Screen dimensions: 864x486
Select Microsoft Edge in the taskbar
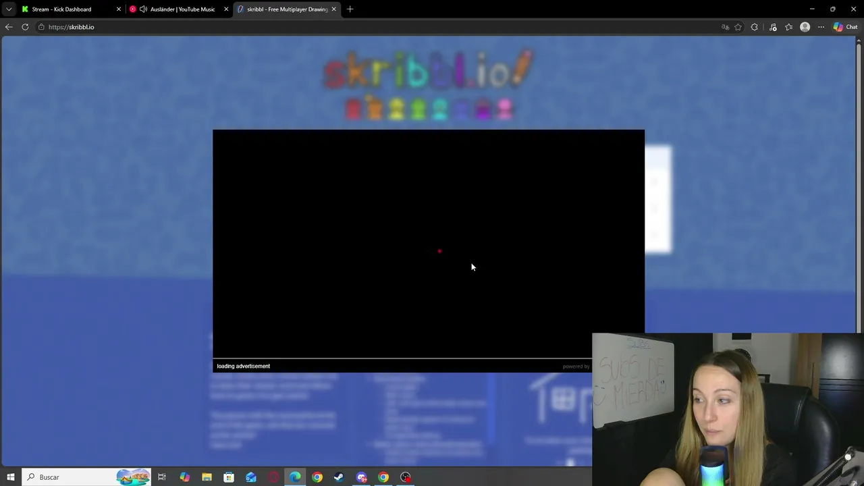tap(295, 477)
